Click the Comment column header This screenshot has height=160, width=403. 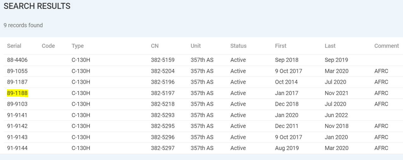pyautogui.click(x=387, y=46)
